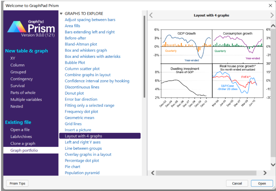Select Graph portfolio in sidebar
Viewport: 276px width, 191px height.
(x=31, y=150)
